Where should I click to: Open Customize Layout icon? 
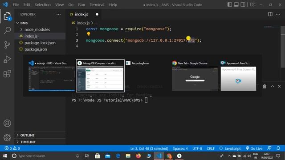point(252,4)
